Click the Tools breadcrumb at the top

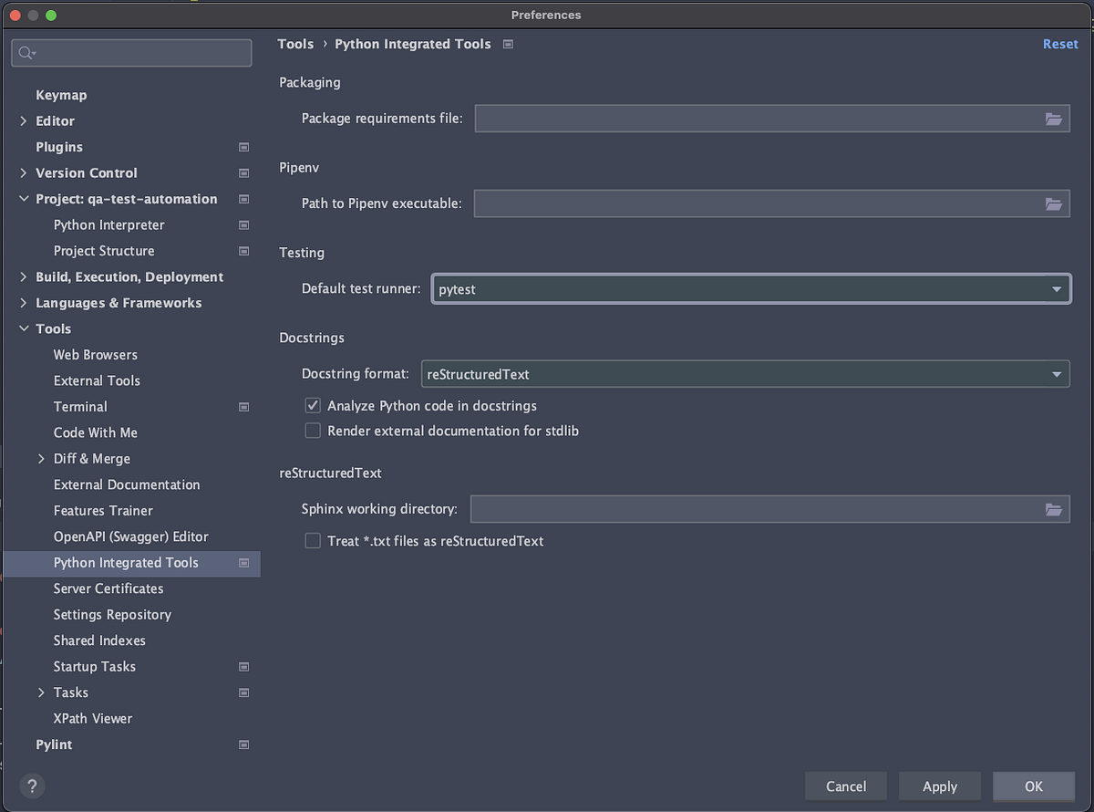[x=295, y=44]
